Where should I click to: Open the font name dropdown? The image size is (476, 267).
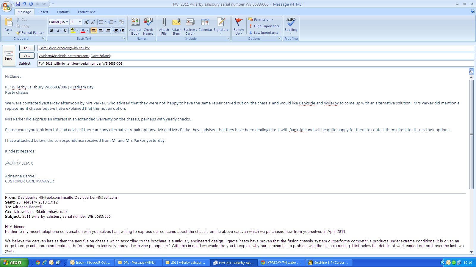pyautogui.click(x=67, y=22)
